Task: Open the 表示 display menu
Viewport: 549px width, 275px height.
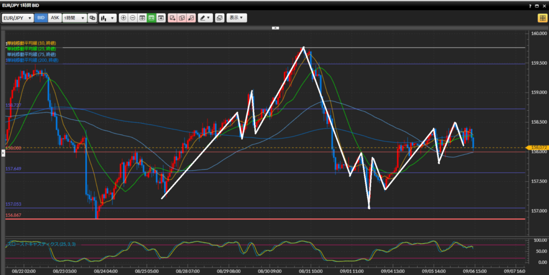Action: click(236, 18)
